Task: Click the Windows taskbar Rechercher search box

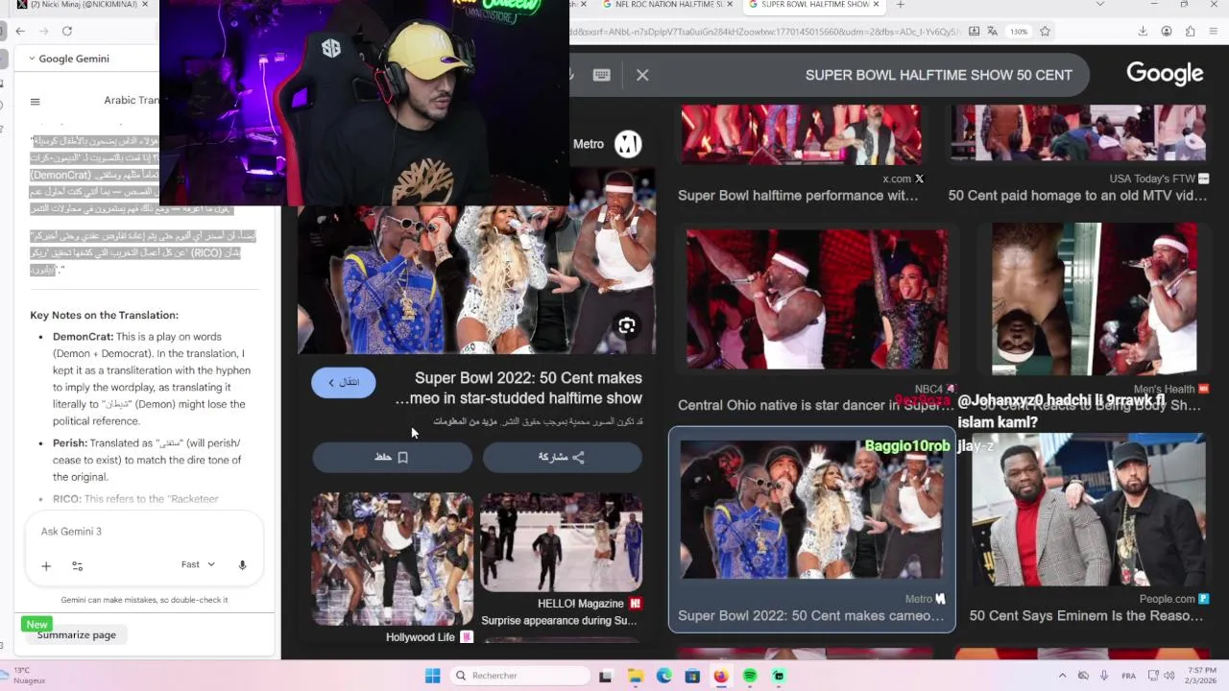Action: tap(519, 676)
